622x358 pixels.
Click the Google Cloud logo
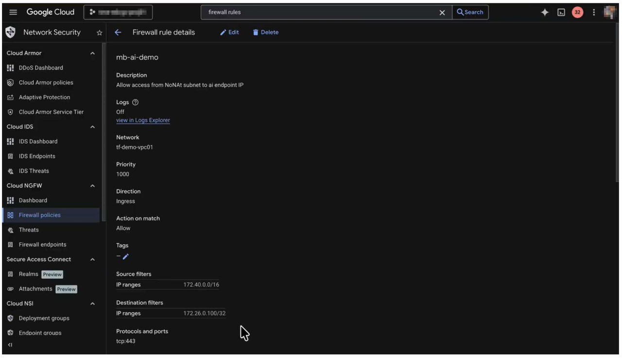tap(51, 12)
